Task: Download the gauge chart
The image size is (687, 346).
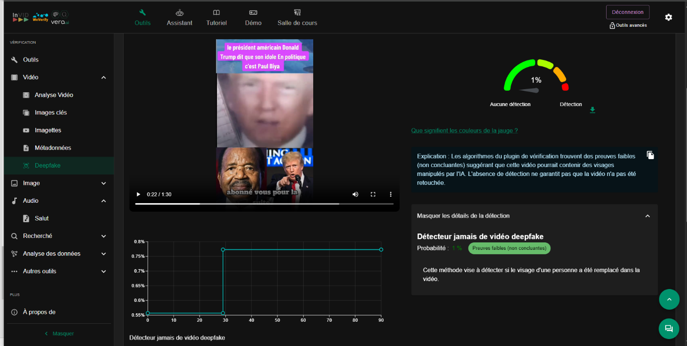Action: (592, 110)
